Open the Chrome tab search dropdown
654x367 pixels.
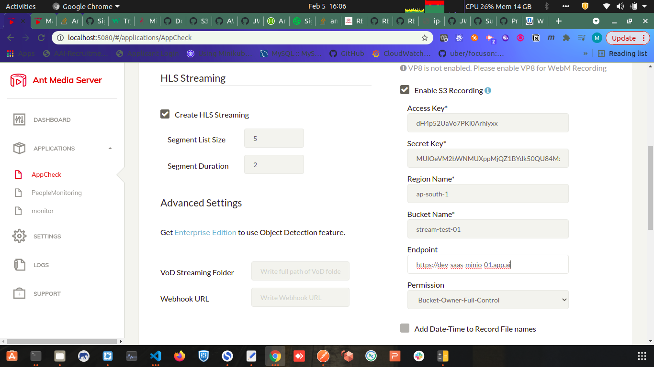[596, 21]
